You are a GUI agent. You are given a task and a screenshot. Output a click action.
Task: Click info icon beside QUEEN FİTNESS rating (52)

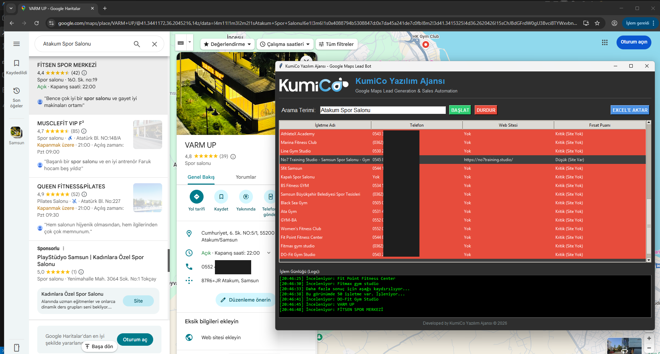click(84, 194)
